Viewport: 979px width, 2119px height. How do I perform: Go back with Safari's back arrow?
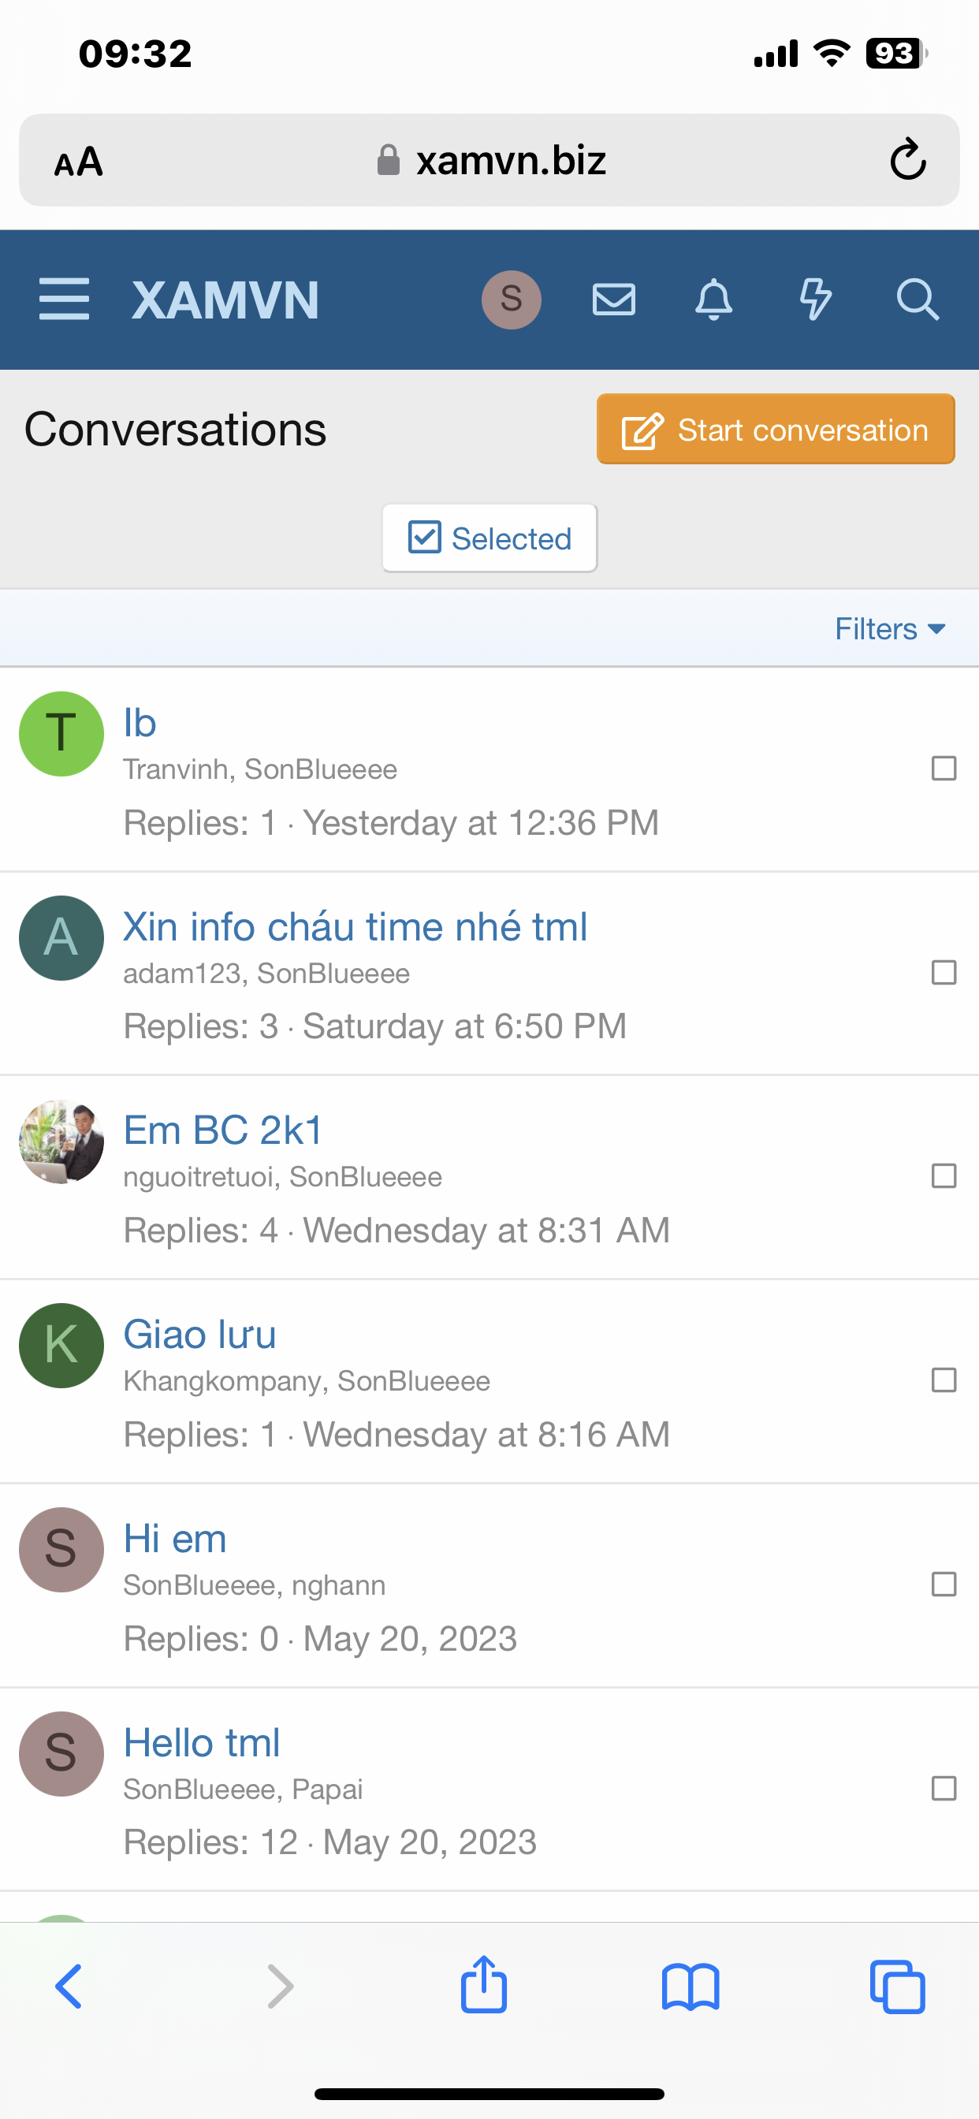69,1987
